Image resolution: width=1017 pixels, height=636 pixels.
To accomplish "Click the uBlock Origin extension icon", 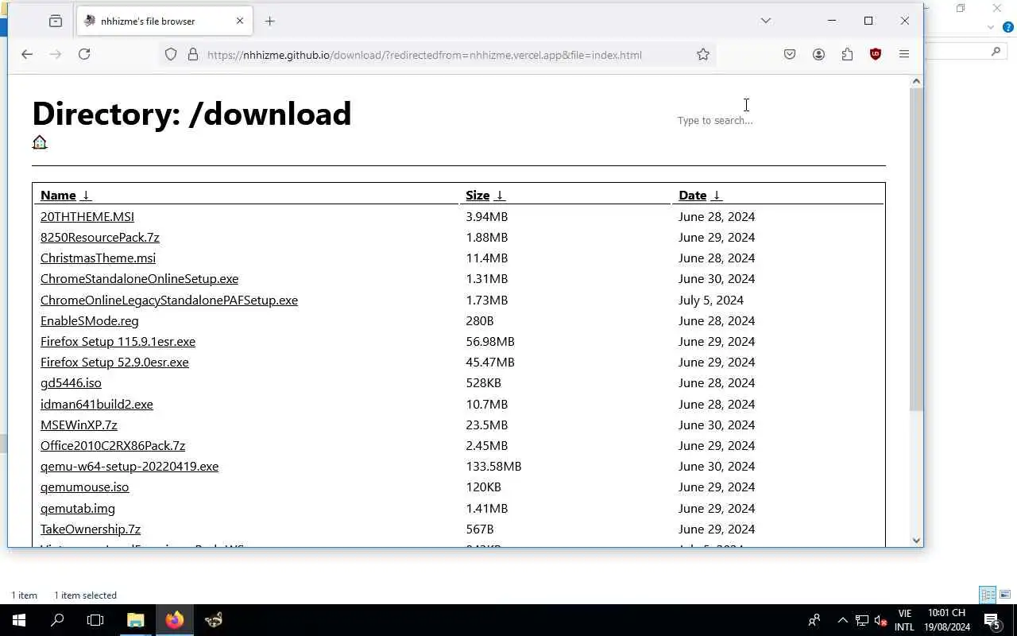I will click(x=876, y=54).
